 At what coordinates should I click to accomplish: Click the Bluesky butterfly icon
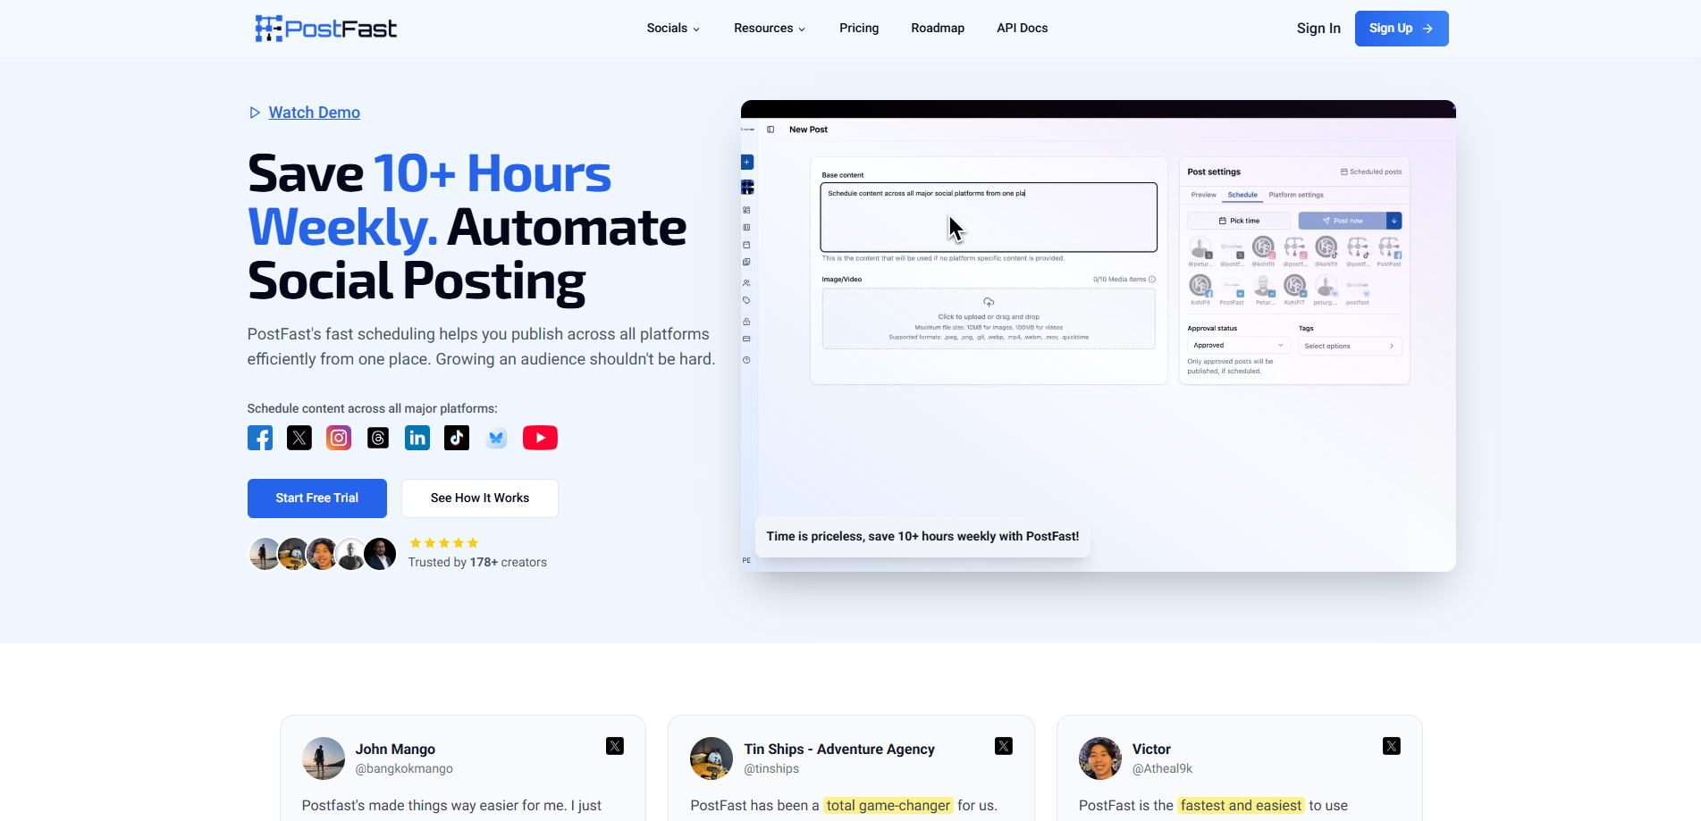click(496, 438)
